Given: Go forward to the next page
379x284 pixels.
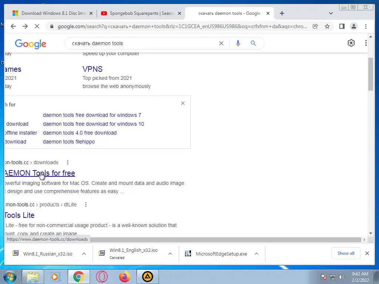Looking at the screenshot, I should coord(25,26).
